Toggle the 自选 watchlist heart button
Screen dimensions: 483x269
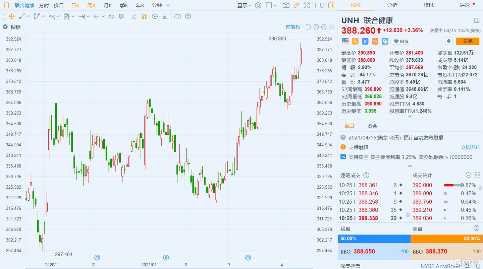pyautogui.click(x=401, y=41)
